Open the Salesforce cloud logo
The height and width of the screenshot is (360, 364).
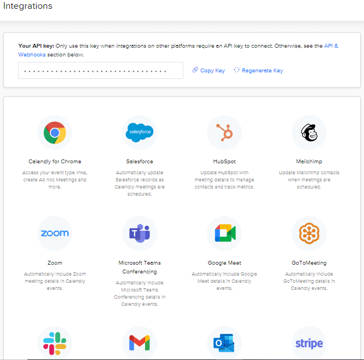(140, 133)
